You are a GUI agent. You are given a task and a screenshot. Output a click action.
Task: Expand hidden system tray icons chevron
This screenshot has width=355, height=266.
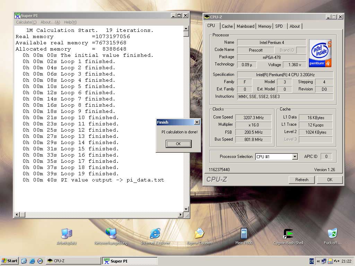[x=318, y=261]
